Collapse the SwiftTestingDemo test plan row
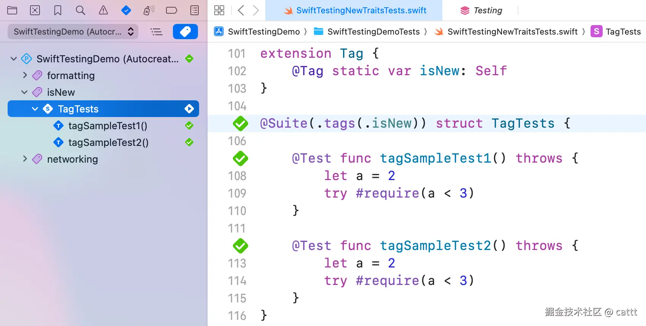The width and height of the screenshot is (646, 326). tap(14, 59)
